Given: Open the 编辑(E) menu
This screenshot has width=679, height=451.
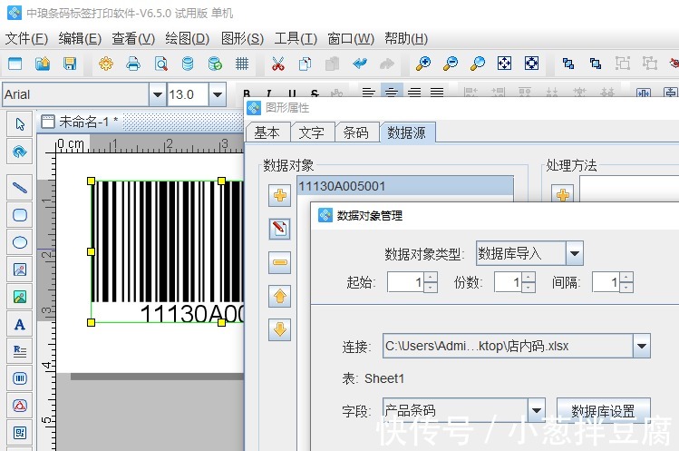Looking at the screenshot, I should pyautogui.click(x=80, y=39).
